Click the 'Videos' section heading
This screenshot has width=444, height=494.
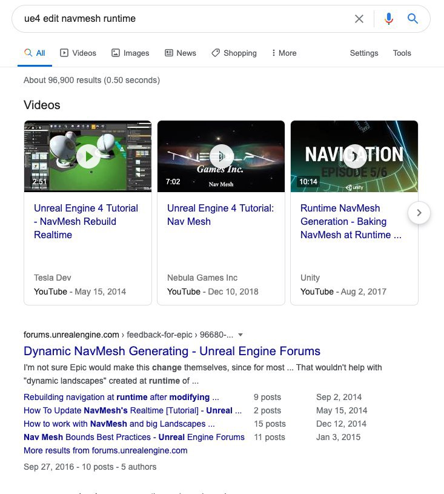42,105
